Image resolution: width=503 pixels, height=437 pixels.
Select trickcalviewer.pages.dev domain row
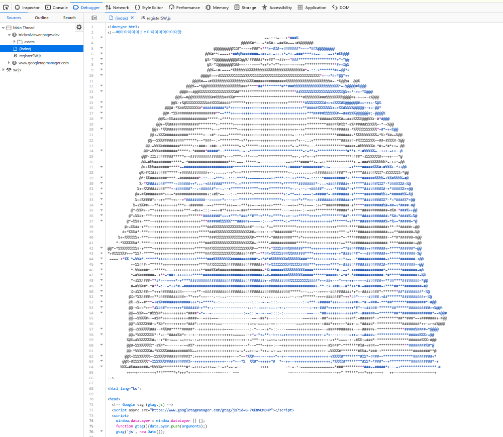coord(39,35)
